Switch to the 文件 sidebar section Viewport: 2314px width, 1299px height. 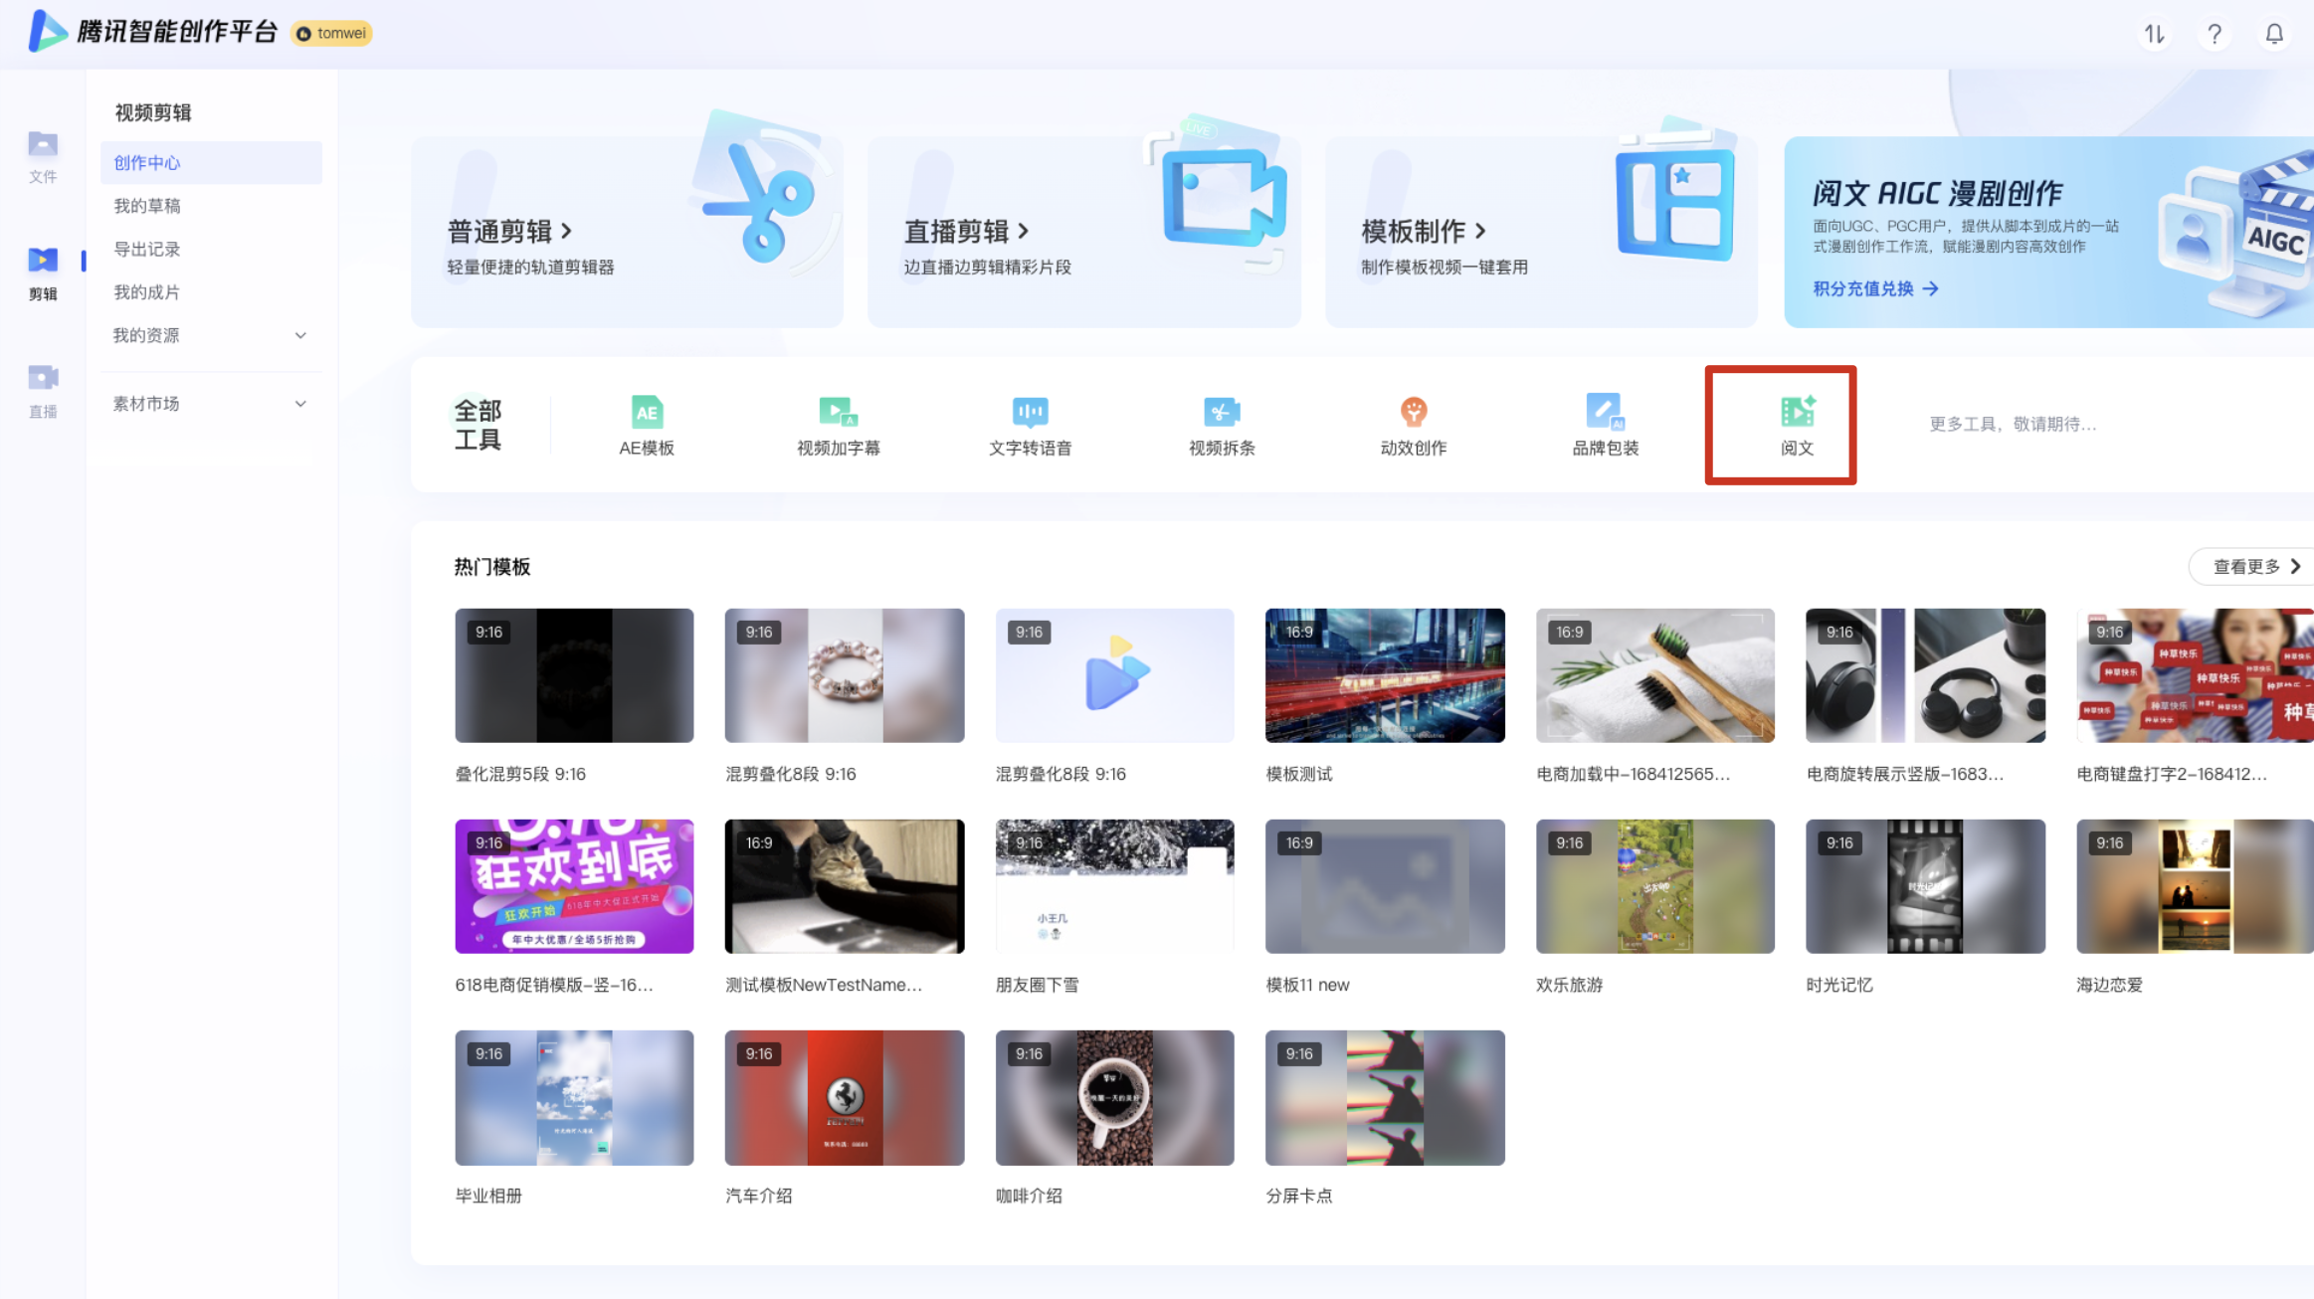[42, 156]
